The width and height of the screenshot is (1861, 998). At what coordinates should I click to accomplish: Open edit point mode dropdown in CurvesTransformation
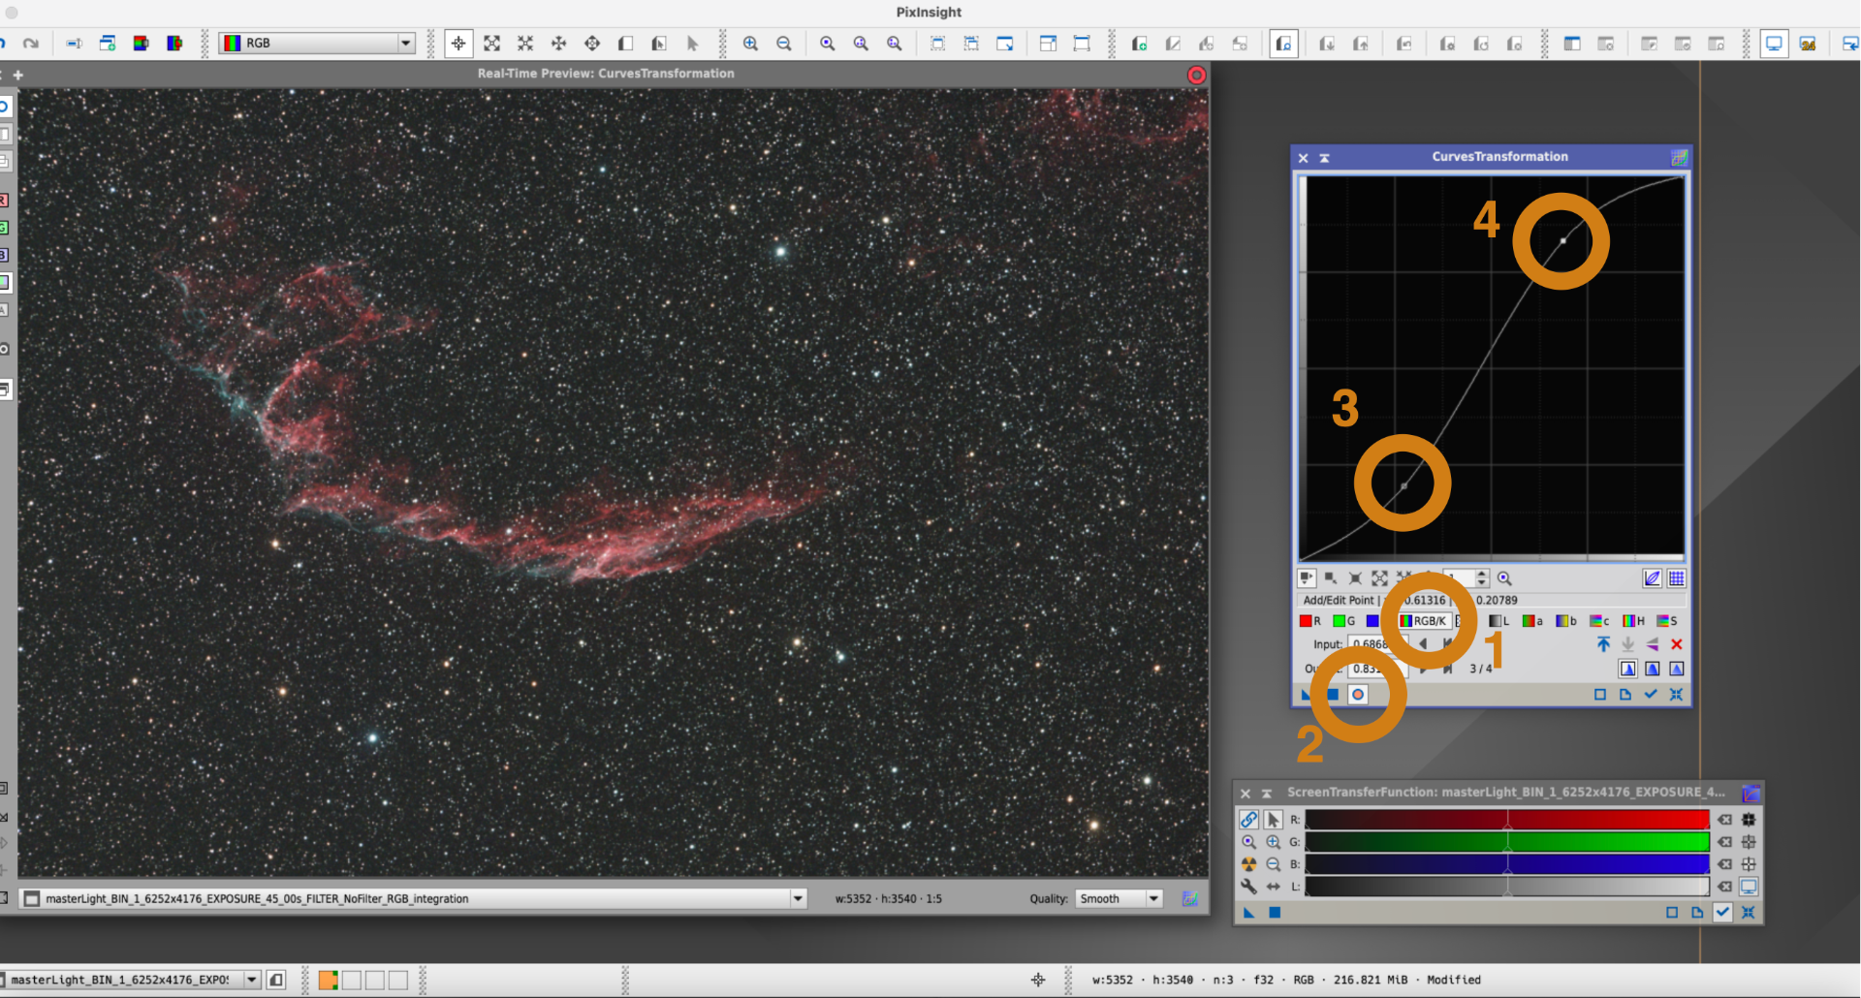tap(1307, 578)
